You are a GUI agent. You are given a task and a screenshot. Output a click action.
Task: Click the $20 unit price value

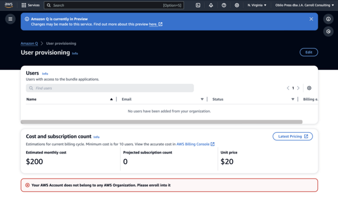227,162
